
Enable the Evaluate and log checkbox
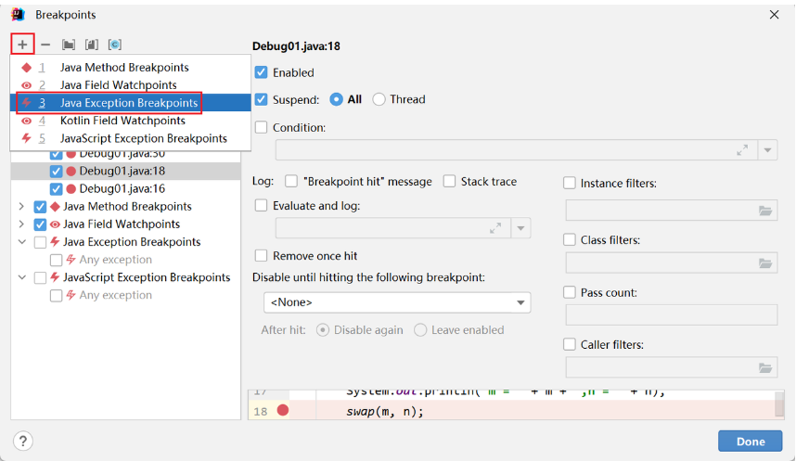pos(261,206)
